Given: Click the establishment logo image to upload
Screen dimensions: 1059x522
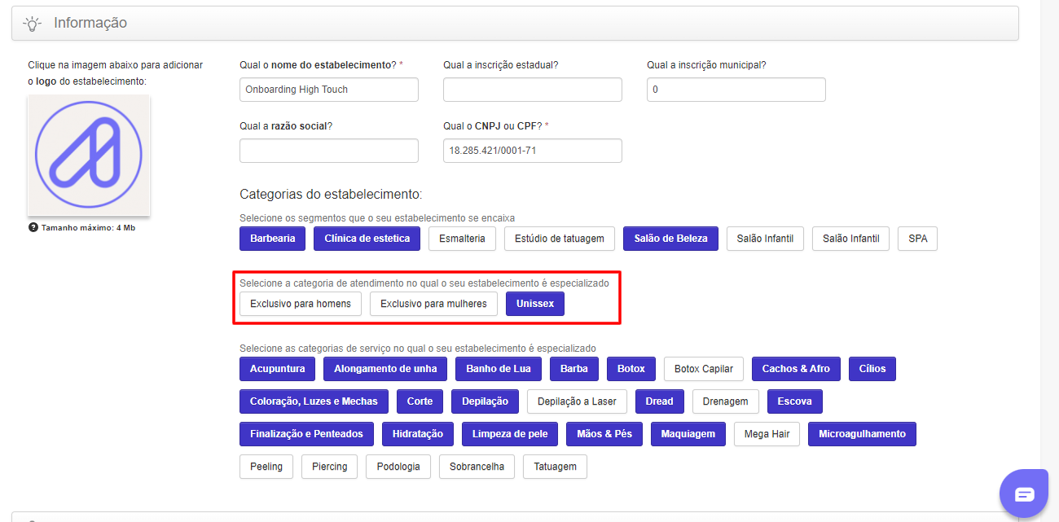Looking at the screenshot, I should click(x=89, y=156).
